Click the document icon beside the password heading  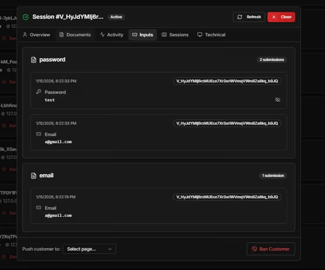[33, 60]
